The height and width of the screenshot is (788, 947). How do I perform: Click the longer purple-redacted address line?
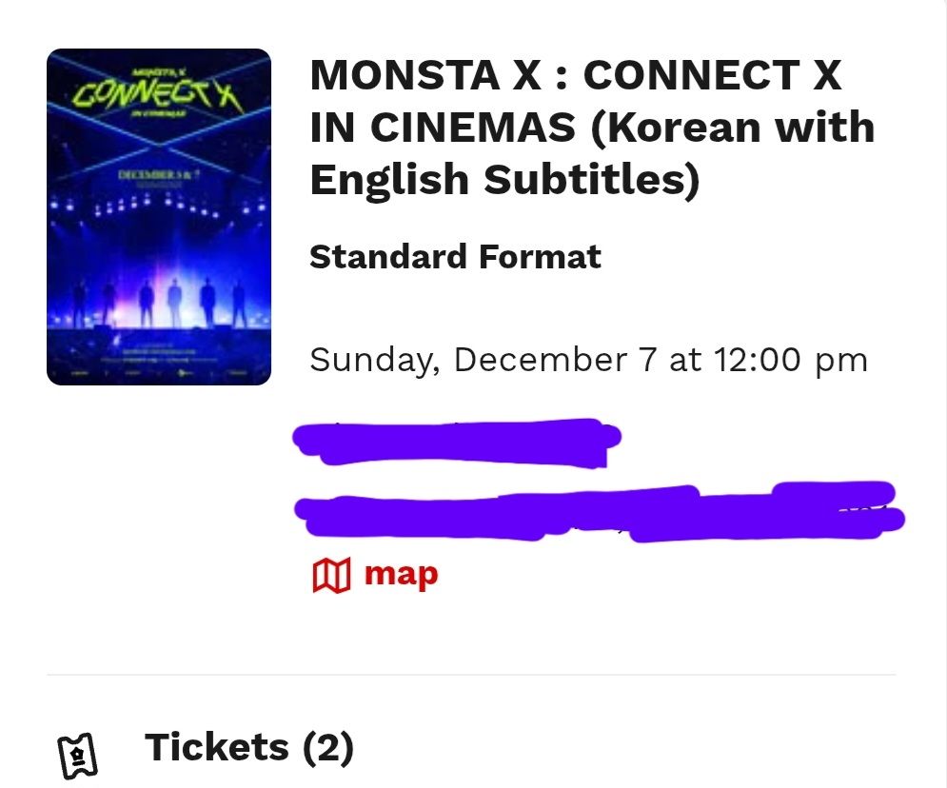(x=598, y=513)
